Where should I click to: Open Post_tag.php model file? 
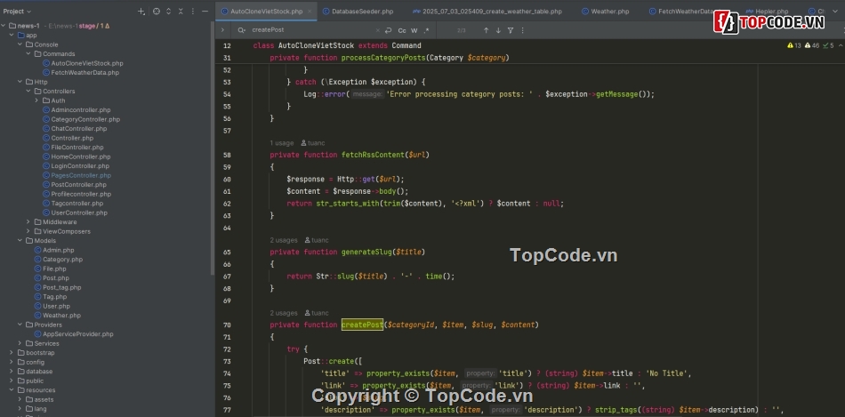tap(58, 287)
